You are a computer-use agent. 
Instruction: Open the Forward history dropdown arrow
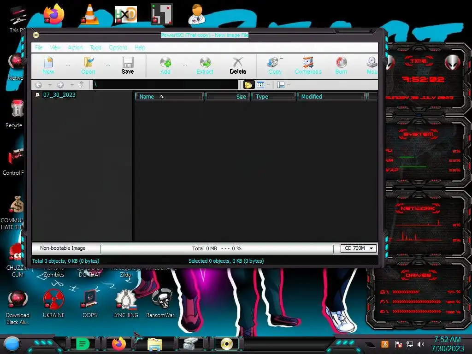pos(72,85)
